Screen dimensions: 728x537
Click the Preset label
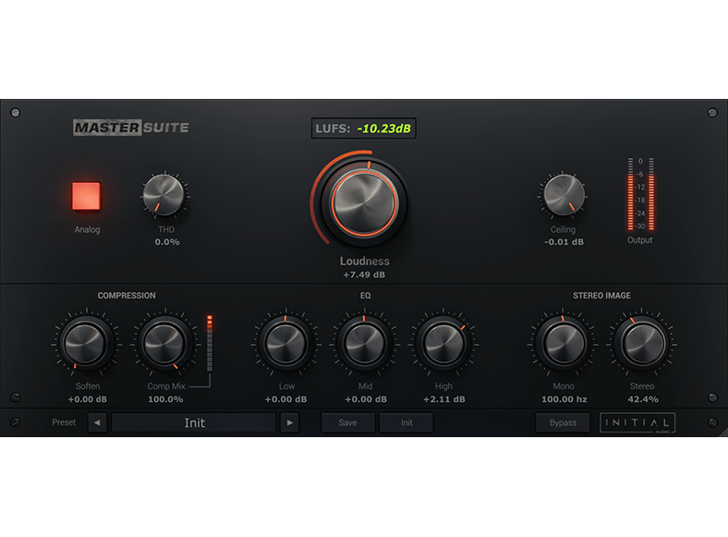[64, 422]
